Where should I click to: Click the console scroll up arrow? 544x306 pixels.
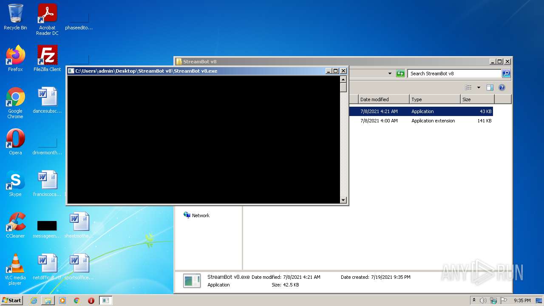[x=343, y=79]
